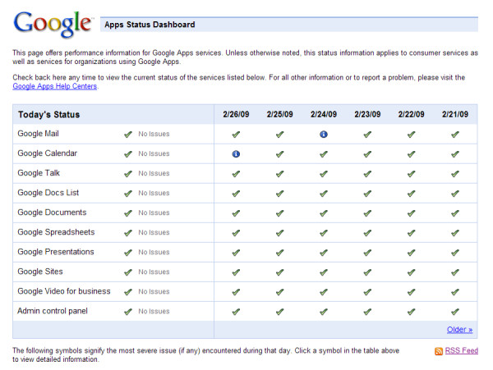This screenshot has width=493, height=370.
Task: Click Google Docs List checkmark under 2/23/09
Action: pos(367,194)
